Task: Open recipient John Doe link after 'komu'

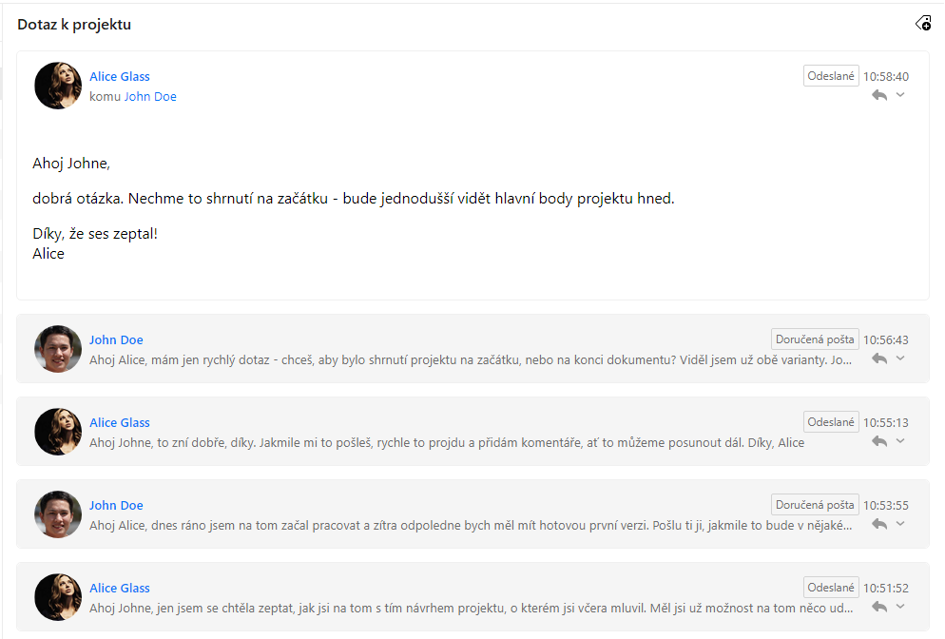Action: tap(150, 96)
